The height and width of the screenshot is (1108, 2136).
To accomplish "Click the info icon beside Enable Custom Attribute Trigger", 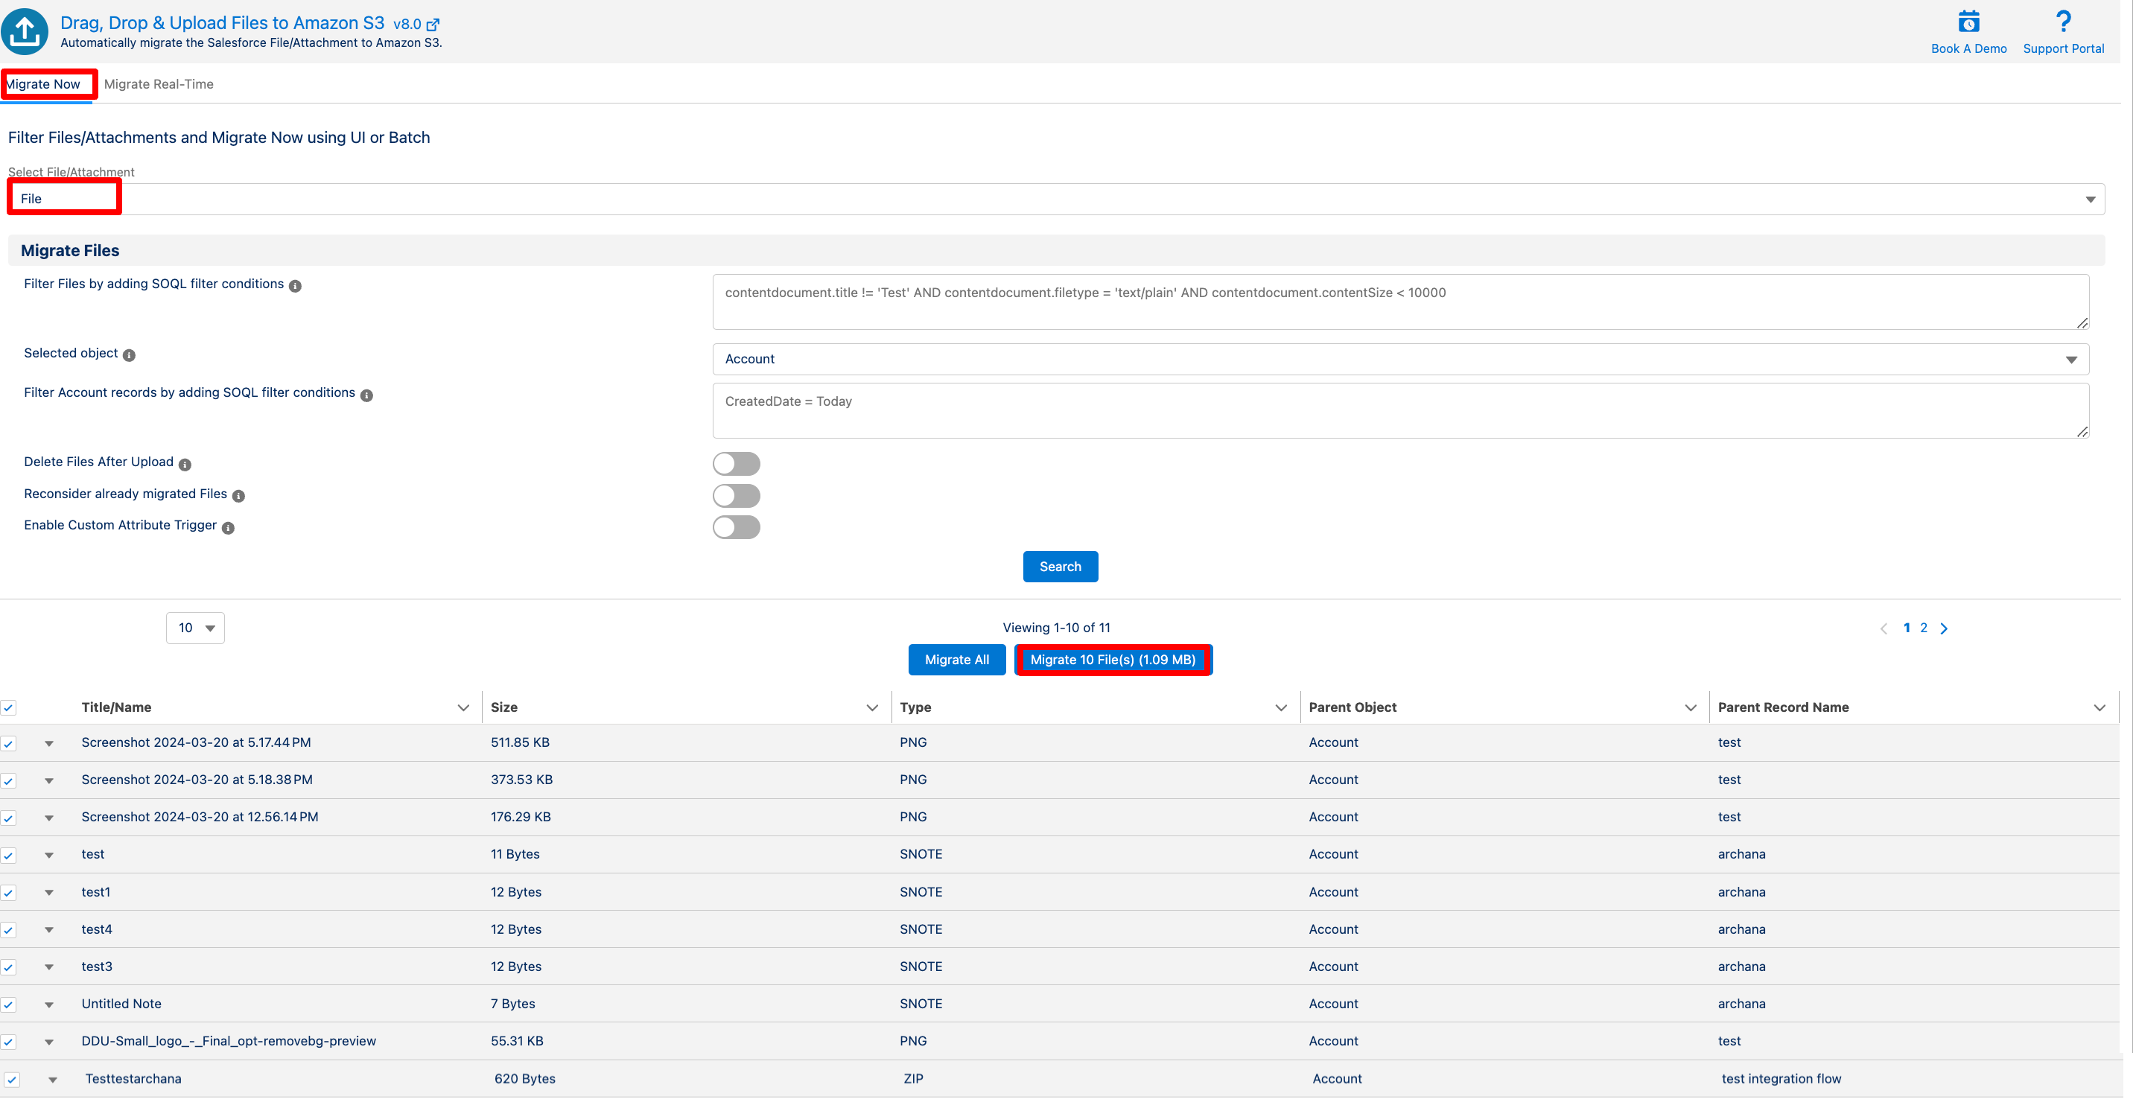I will click(x=228, y=527).
